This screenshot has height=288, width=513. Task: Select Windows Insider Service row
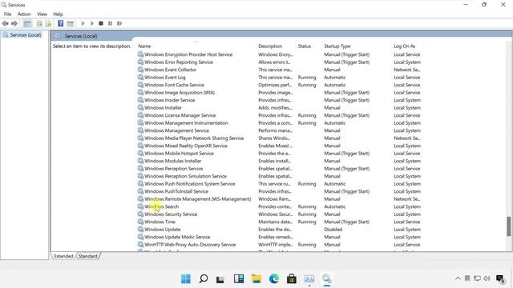[x=169, y=100]
